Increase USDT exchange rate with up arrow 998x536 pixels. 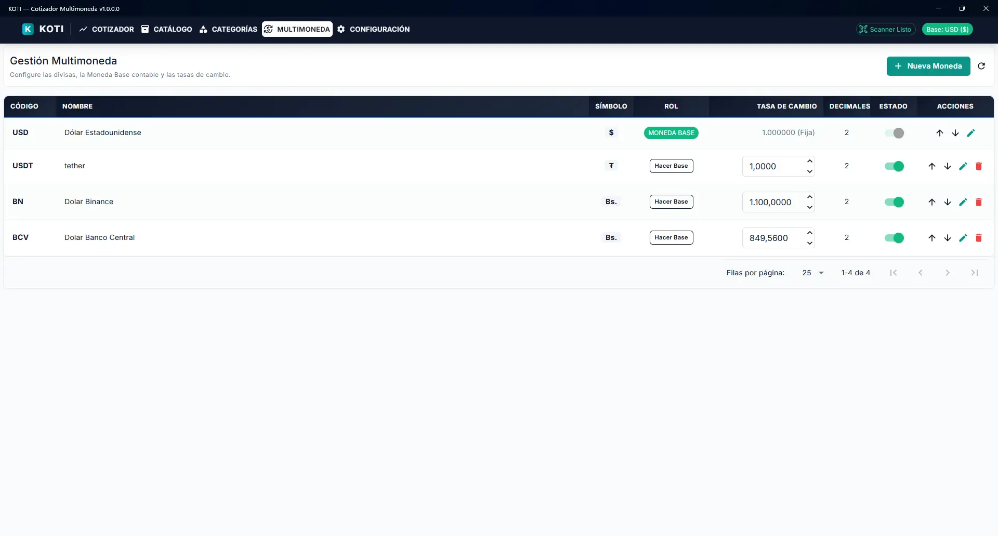[810, 161]
